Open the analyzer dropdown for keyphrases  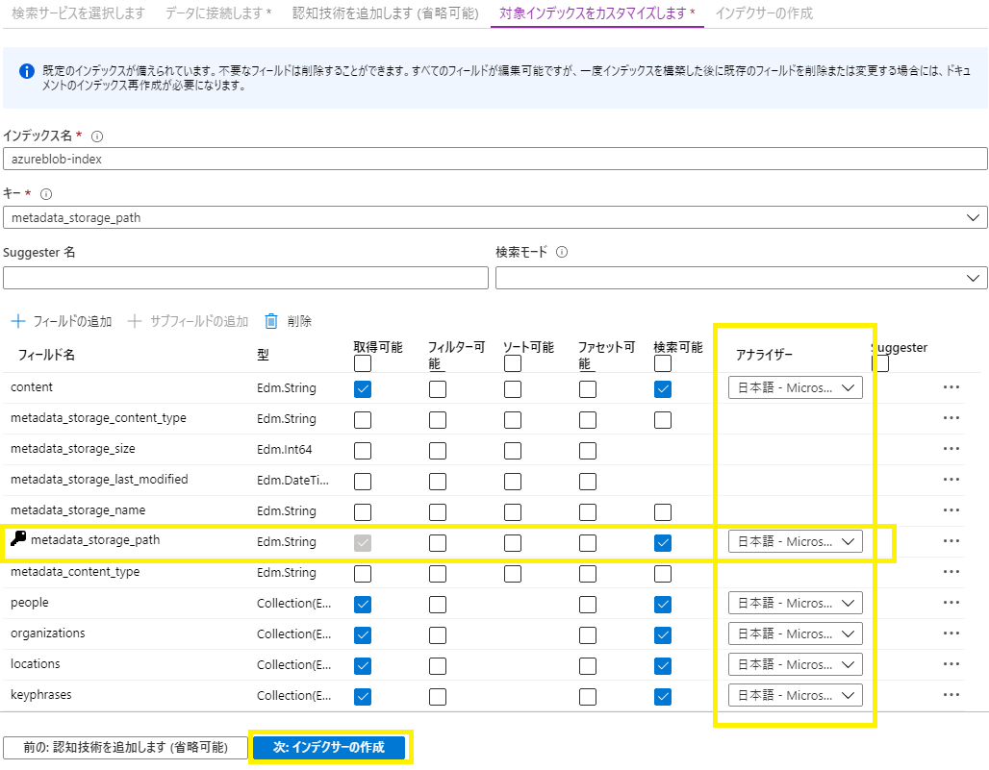coord(796,695)
